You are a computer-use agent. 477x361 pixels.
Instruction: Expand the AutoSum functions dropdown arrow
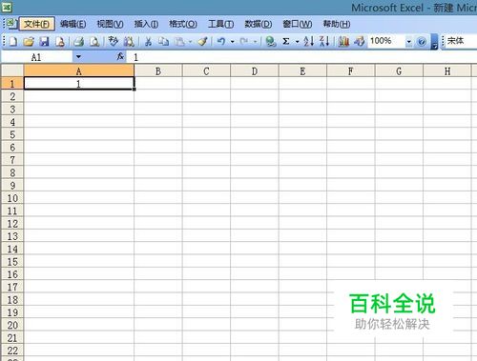[297, 42]
